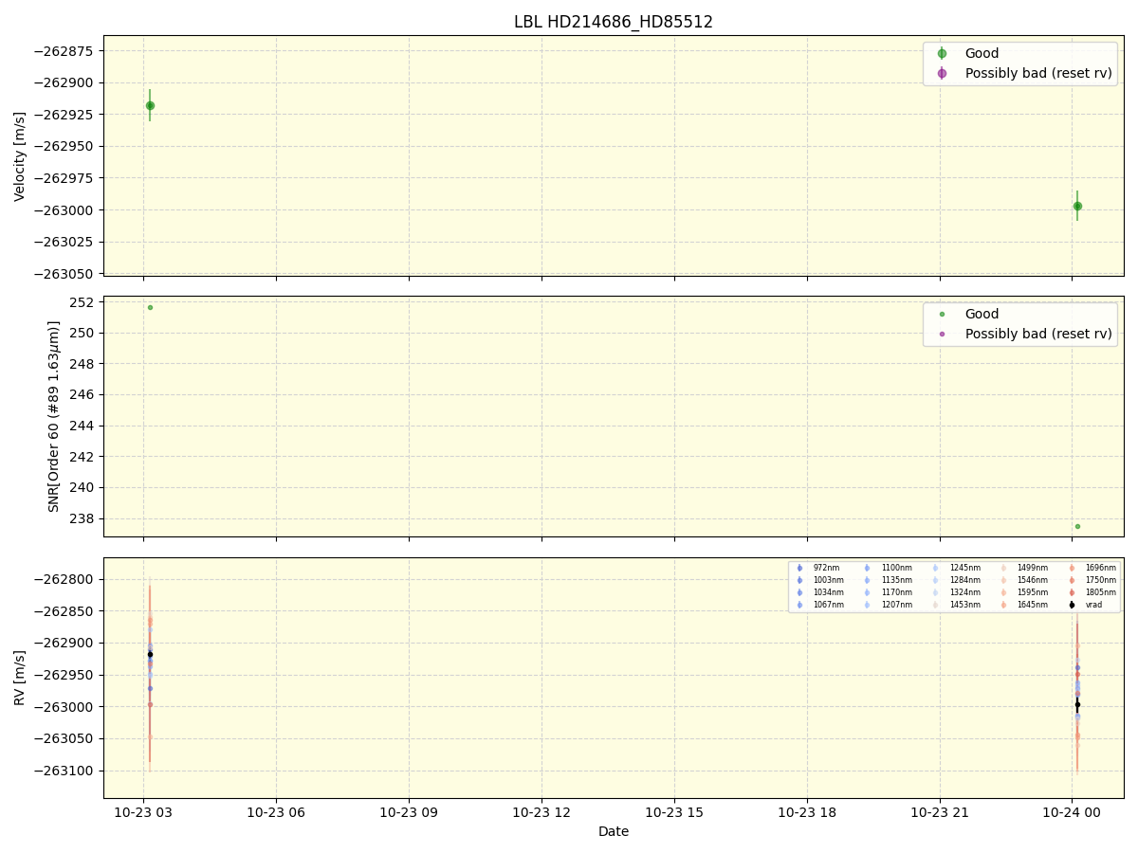Click the 1499nm legend marker
Viewport: 1138px width, 853px height.
[x=1003, y=568]
